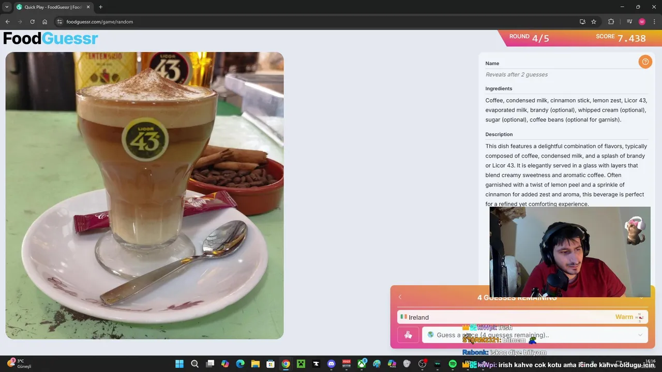Open Chrome tab search dropdown

click(7, 7)
